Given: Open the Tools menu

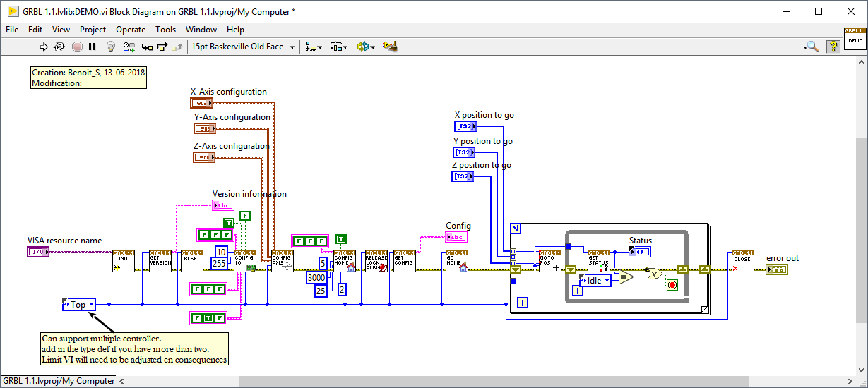Looking at the screenshot, I should (x=166, y=30).
